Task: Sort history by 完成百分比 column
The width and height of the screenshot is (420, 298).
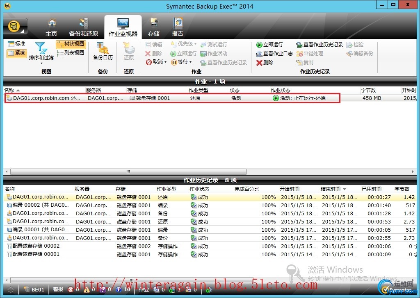Action: pos(256,189)
